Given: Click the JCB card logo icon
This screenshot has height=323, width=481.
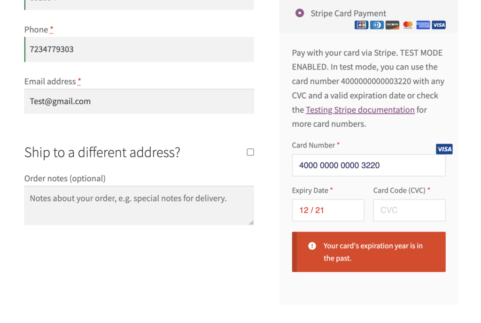Looking at the screenshot, I should point(361,25).
